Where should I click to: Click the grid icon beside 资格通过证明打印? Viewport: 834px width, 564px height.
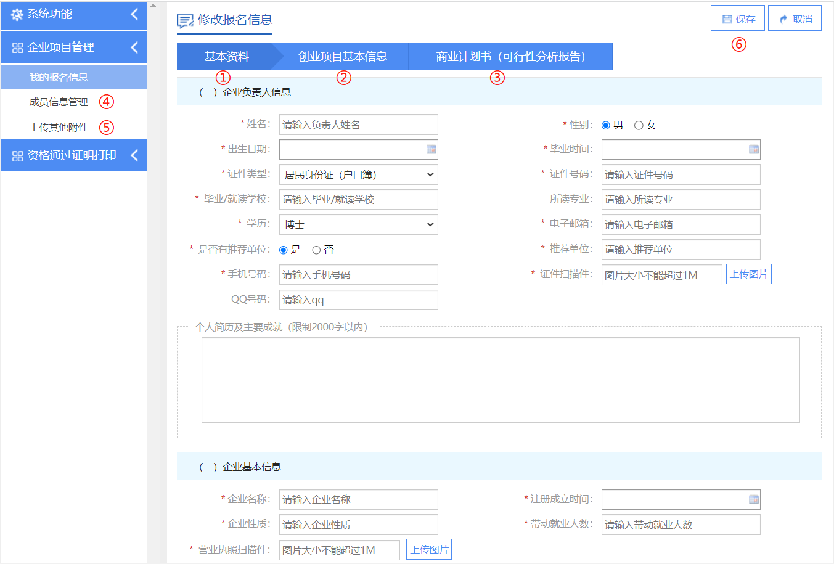pos(17,156)
